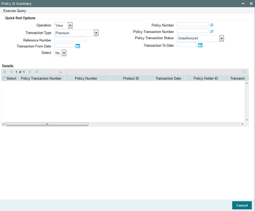The width and height of the screenshot is (255, 211).
Task: Close the Policy SI Summary window
Action: coord(251,4)
